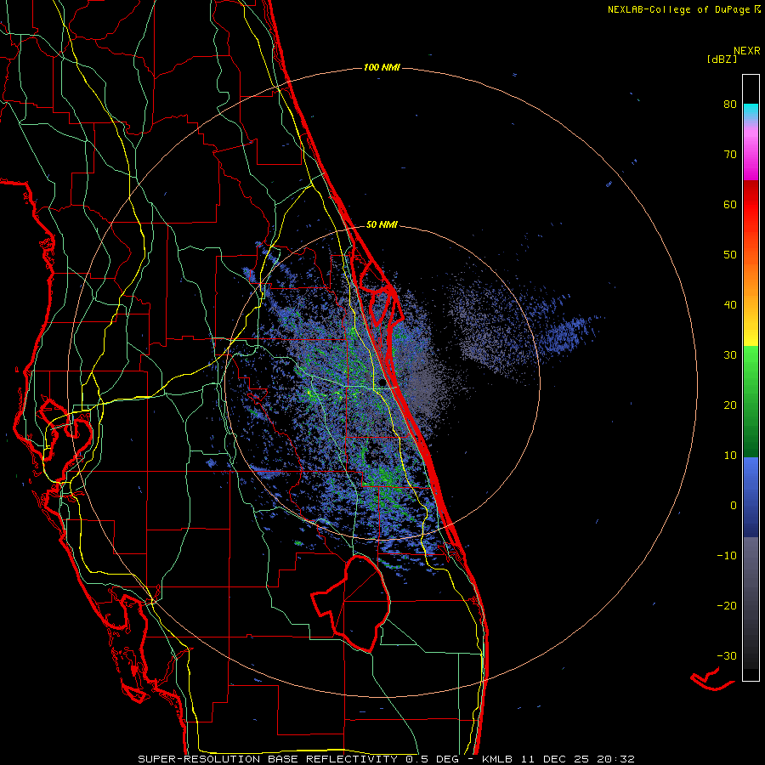The width and height of the screenshot is (765, 765).
Task: Click the 0 value on the dBZ scale
Action: pos(734,506)
